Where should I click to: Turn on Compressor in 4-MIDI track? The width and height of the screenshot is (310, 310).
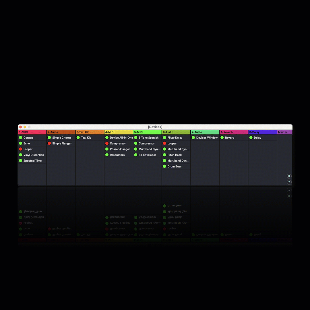pos(107,144)
